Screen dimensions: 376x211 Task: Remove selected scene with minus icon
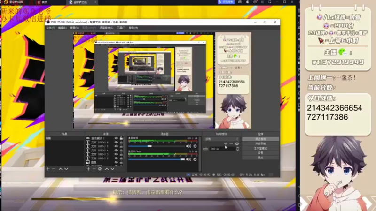coord(54,169)
